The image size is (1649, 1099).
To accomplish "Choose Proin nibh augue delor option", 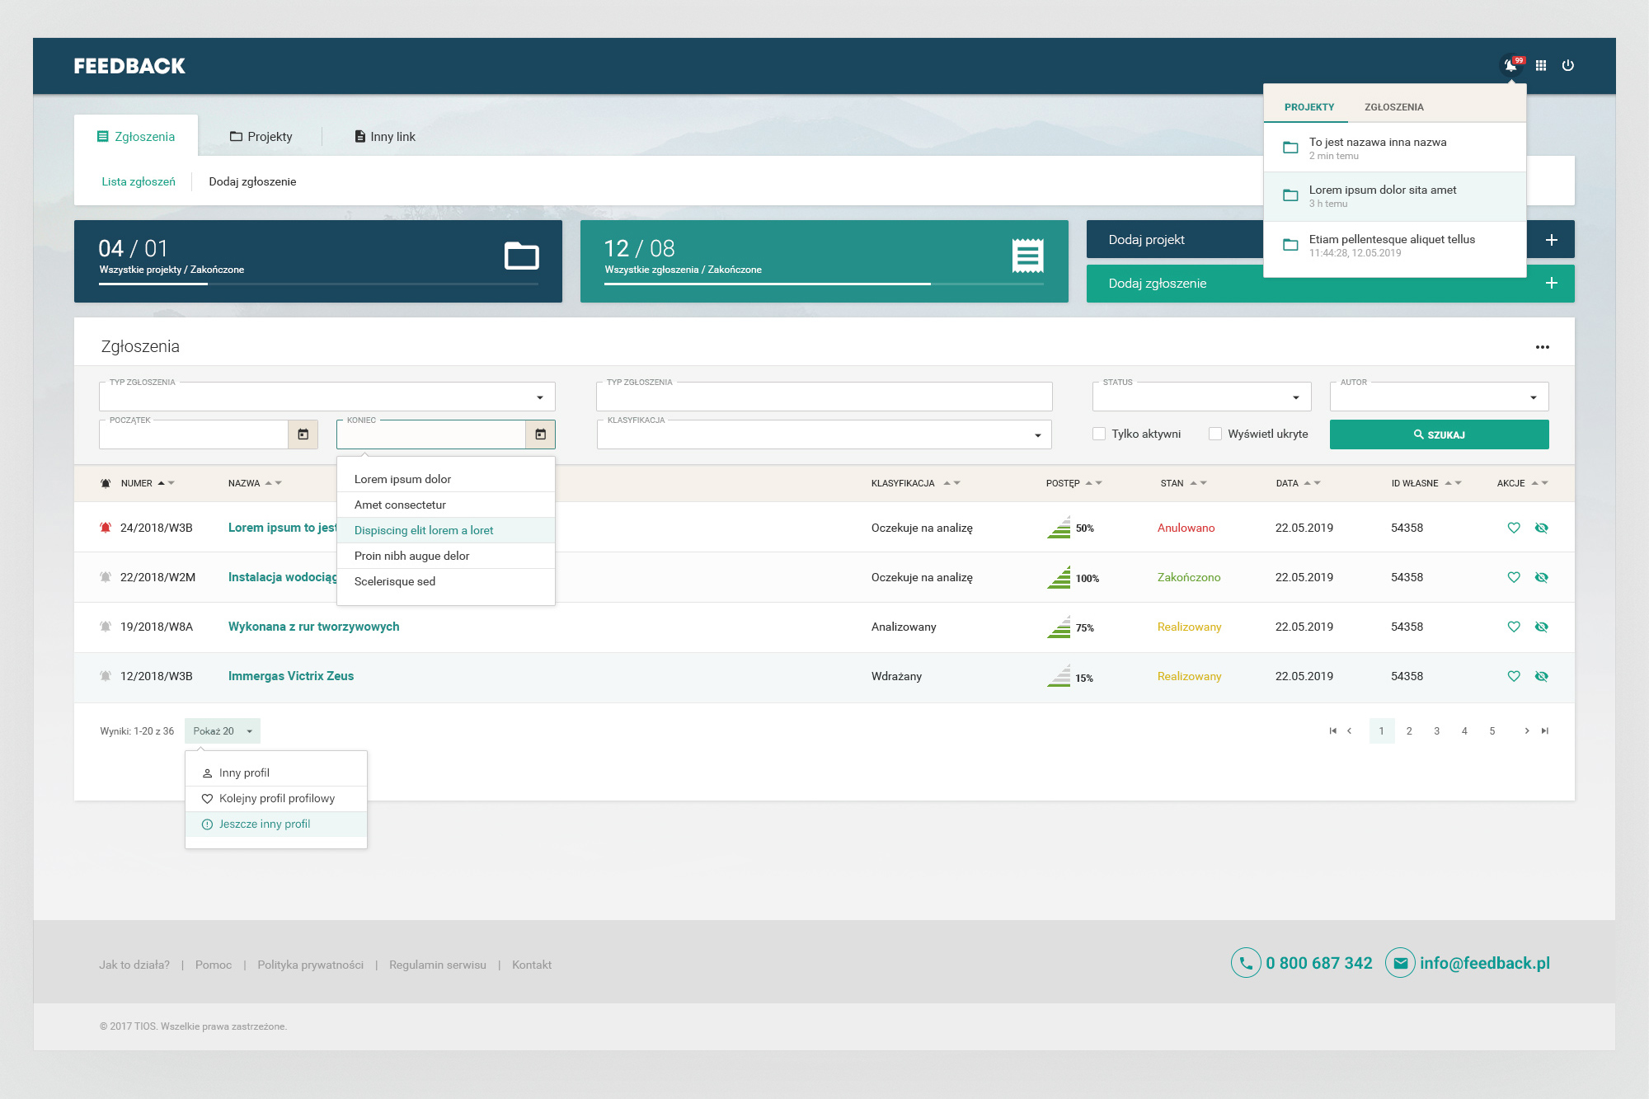I will 411,556.
